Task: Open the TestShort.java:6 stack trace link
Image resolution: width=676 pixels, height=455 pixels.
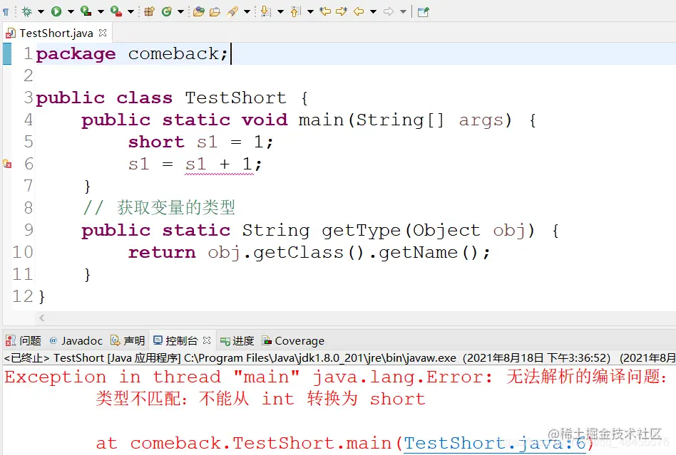Action: pos(495,444)
